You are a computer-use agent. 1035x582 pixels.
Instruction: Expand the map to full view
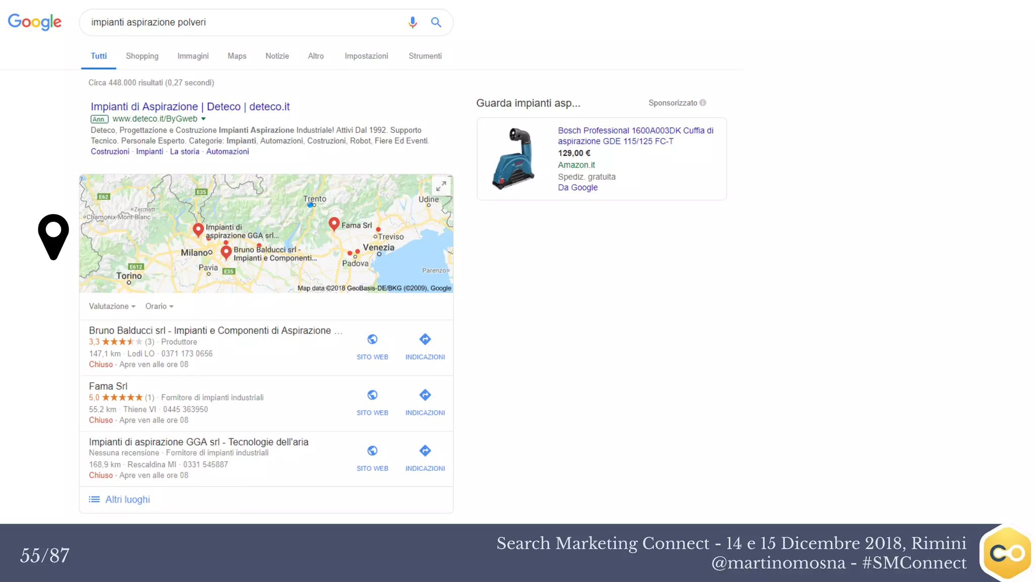(x=441, y=186)
